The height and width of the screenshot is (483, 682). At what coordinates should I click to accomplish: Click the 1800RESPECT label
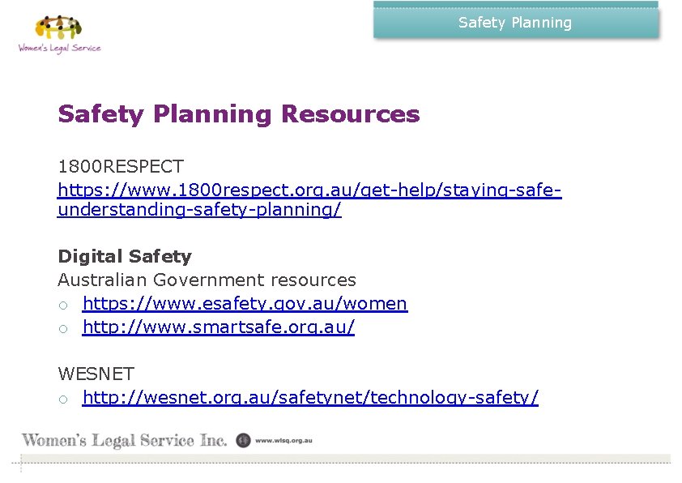pos(121,167)
